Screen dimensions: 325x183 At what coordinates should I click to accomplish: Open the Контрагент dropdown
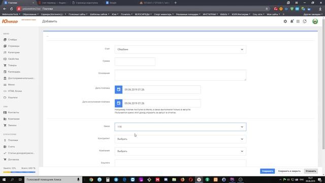[x=180, y=139]
